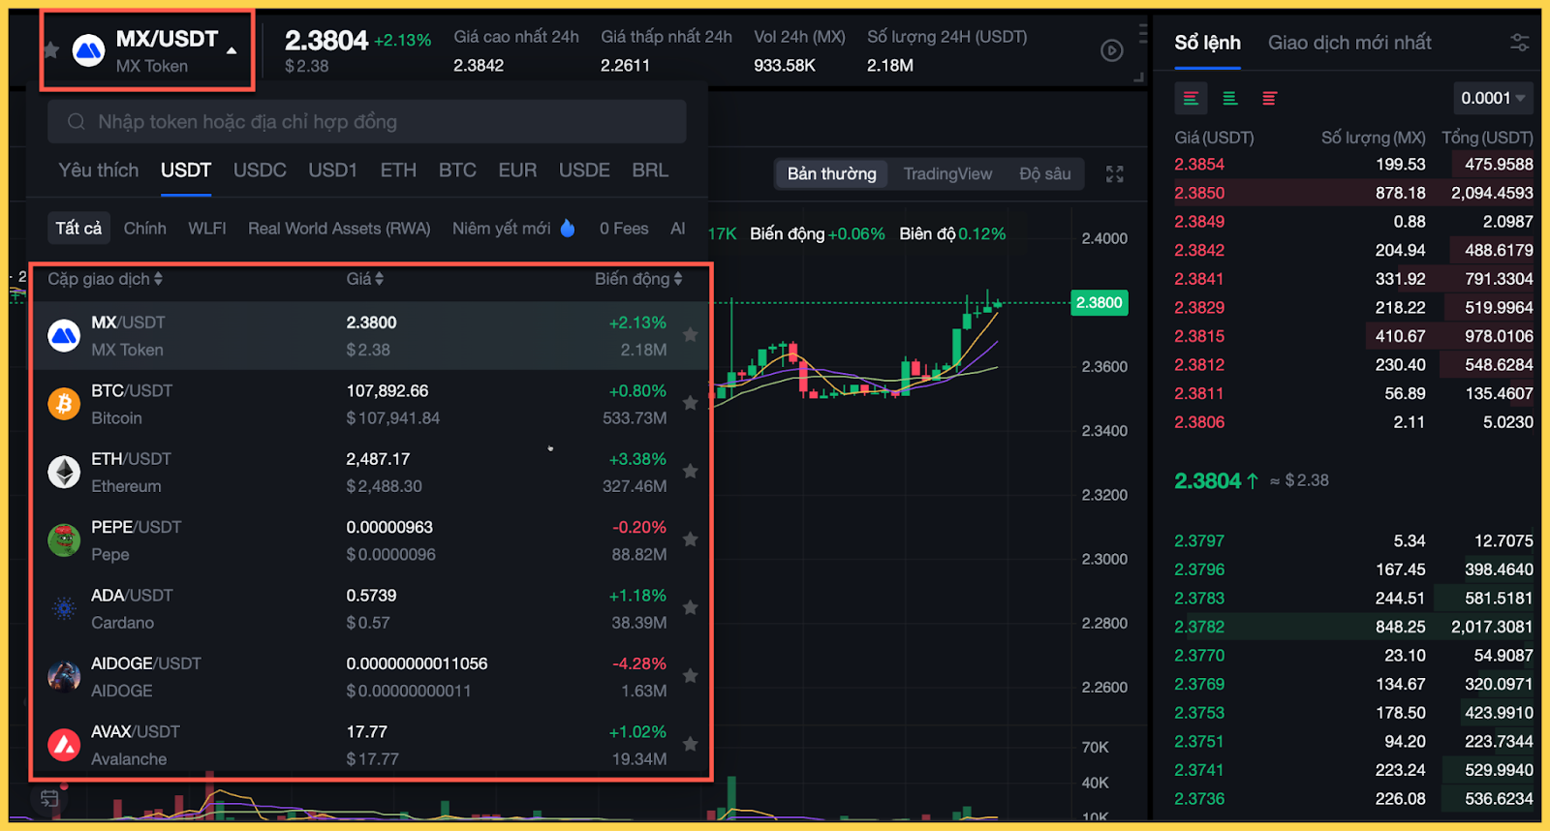1550x831 pixels.
Task: Click the last price 2.3804 in order book
Action: 1207,480
